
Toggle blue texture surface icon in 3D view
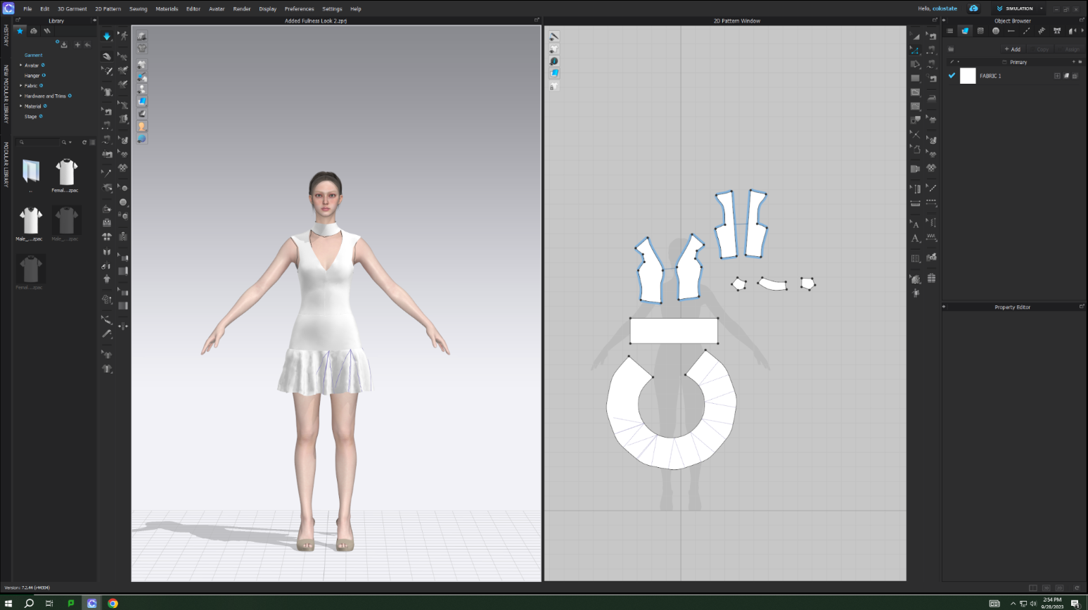click(x=142, y=101)
